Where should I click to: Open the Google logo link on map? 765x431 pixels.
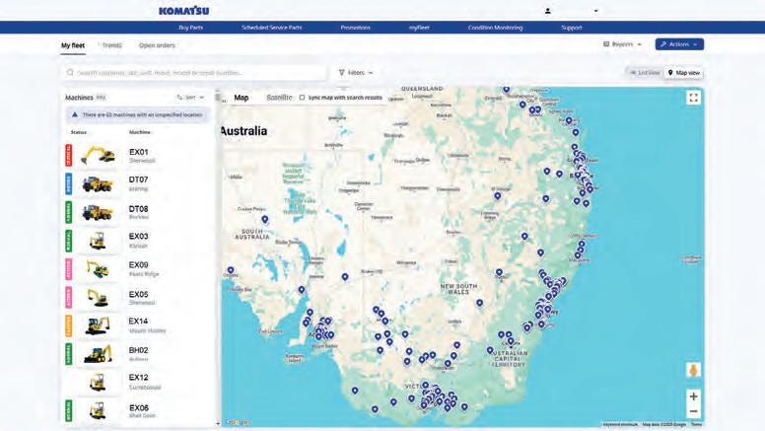coord(238,422)
